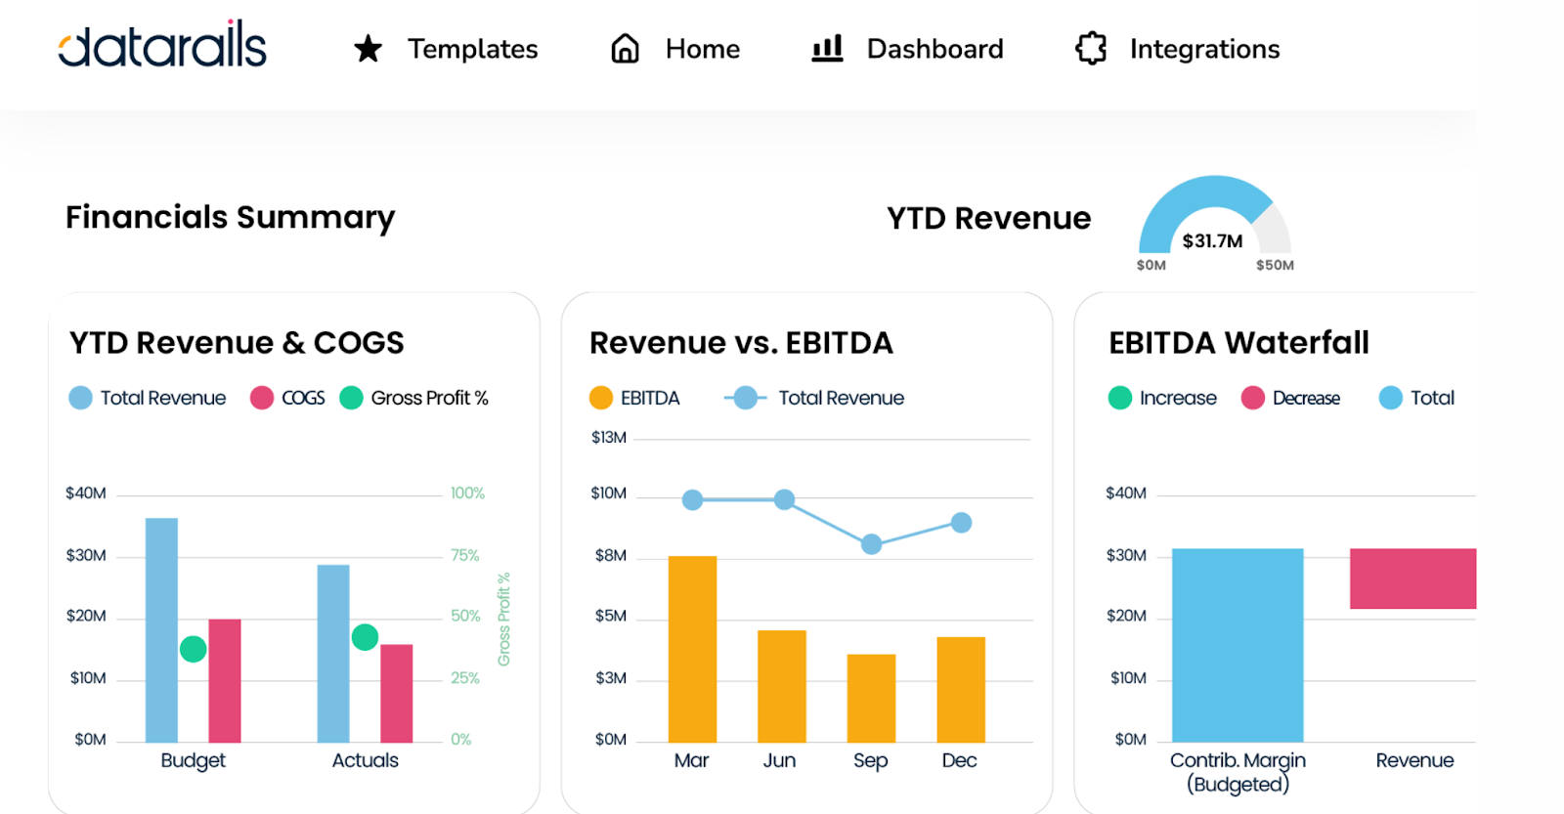Click the $13M axis label
Image resolution: width=1564 pixels, height=814 pixels.
tap(609, 438)
